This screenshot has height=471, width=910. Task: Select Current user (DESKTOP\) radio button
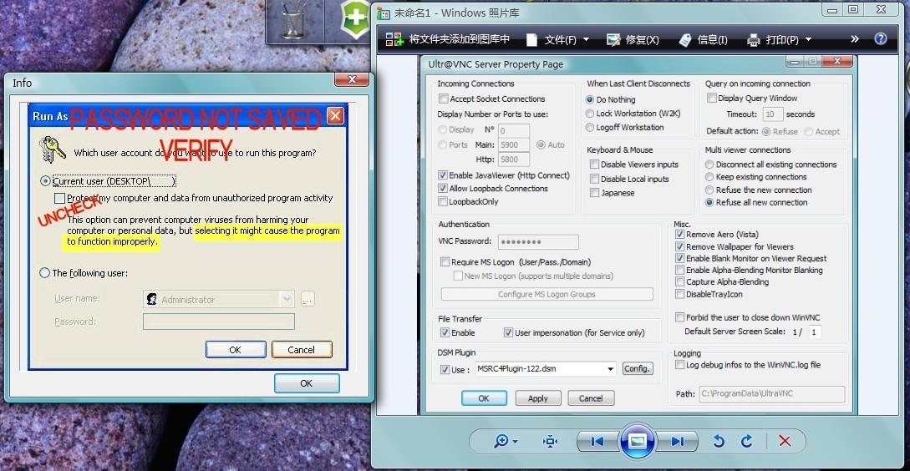point(44,181)
